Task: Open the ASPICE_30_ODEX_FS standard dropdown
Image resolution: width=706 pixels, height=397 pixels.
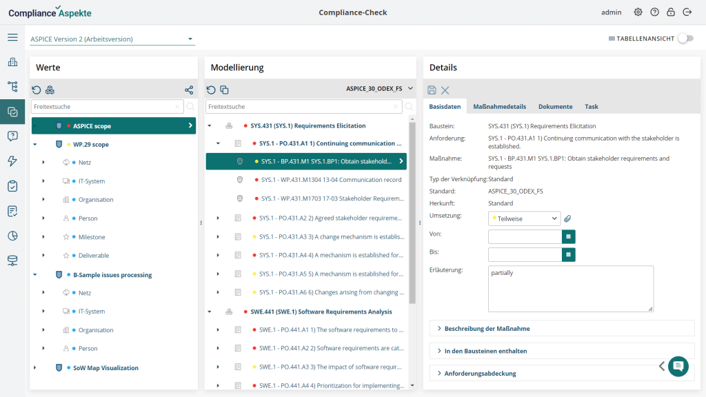Action: (x=372, y=89)
